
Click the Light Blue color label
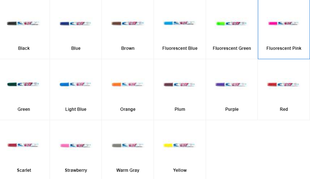[x=76, y=109]
